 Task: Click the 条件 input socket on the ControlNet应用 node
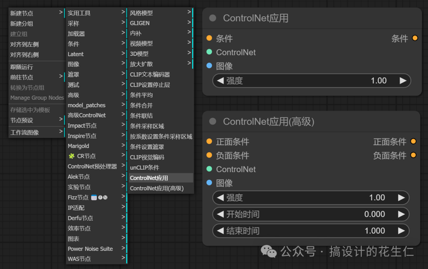209,38
